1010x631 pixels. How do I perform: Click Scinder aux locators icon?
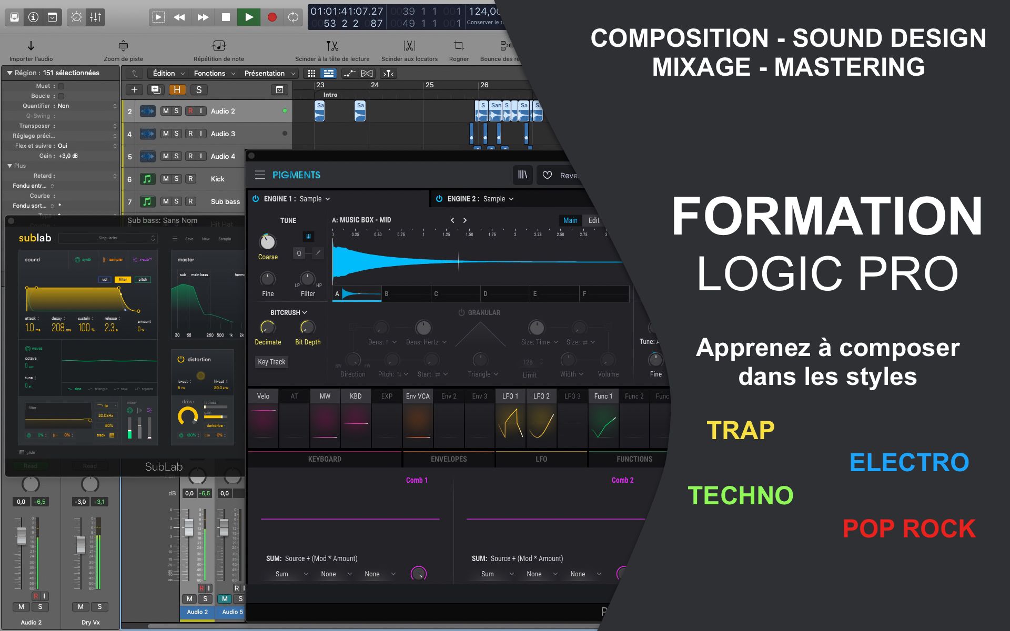(409, 46)
